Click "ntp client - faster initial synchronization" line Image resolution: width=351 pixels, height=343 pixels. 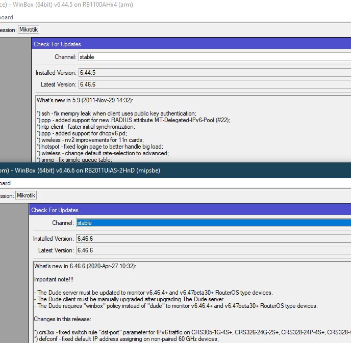(x=86, y=127)
